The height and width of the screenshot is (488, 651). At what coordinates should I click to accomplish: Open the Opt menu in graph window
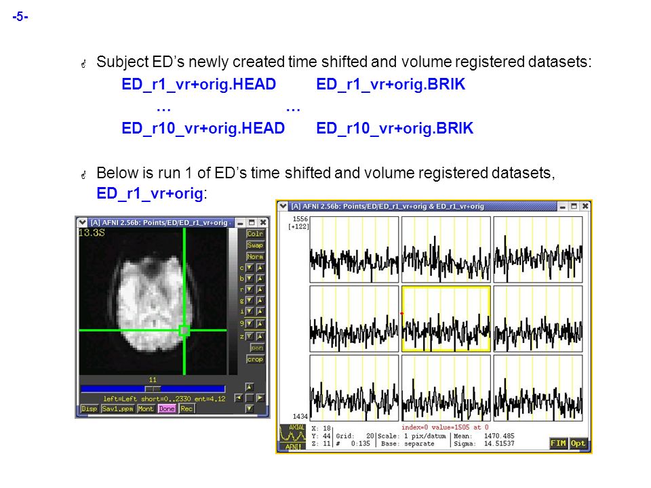[x=578, y=443]
